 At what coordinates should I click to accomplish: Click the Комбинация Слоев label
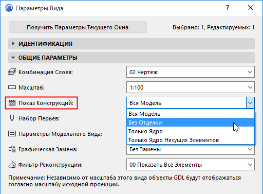[x=46, y=72]
